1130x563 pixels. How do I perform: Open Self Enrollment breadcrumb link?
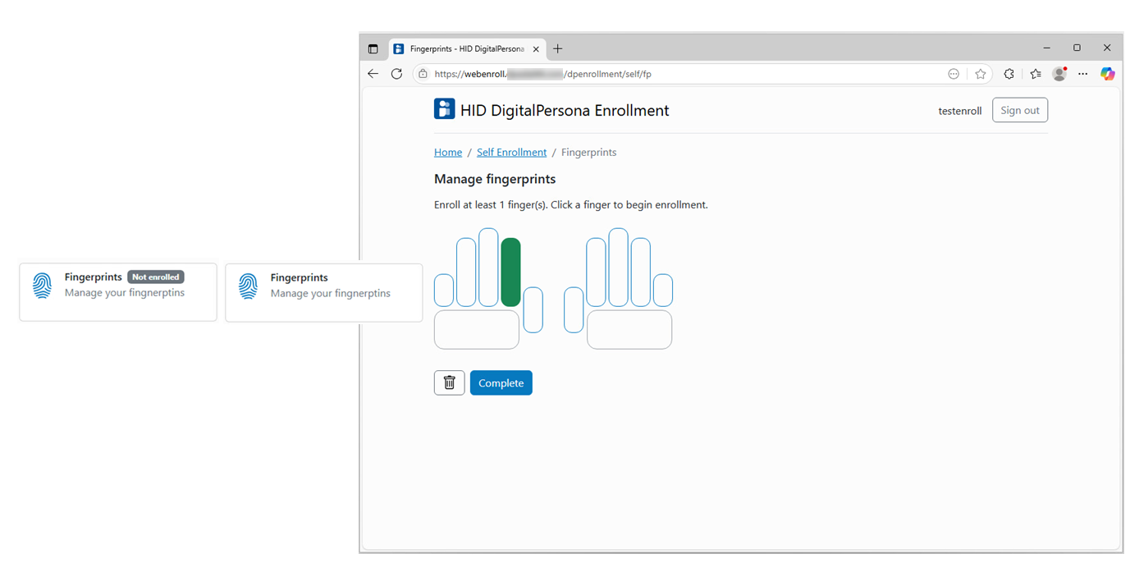click(511, 153)
